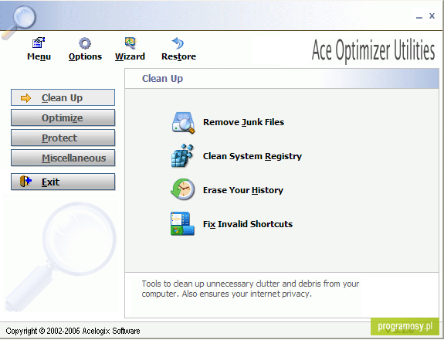This screenshot has height=340, width=444.
Task: Click the Options label in toolbar
Action: click(x=85, y=56)
